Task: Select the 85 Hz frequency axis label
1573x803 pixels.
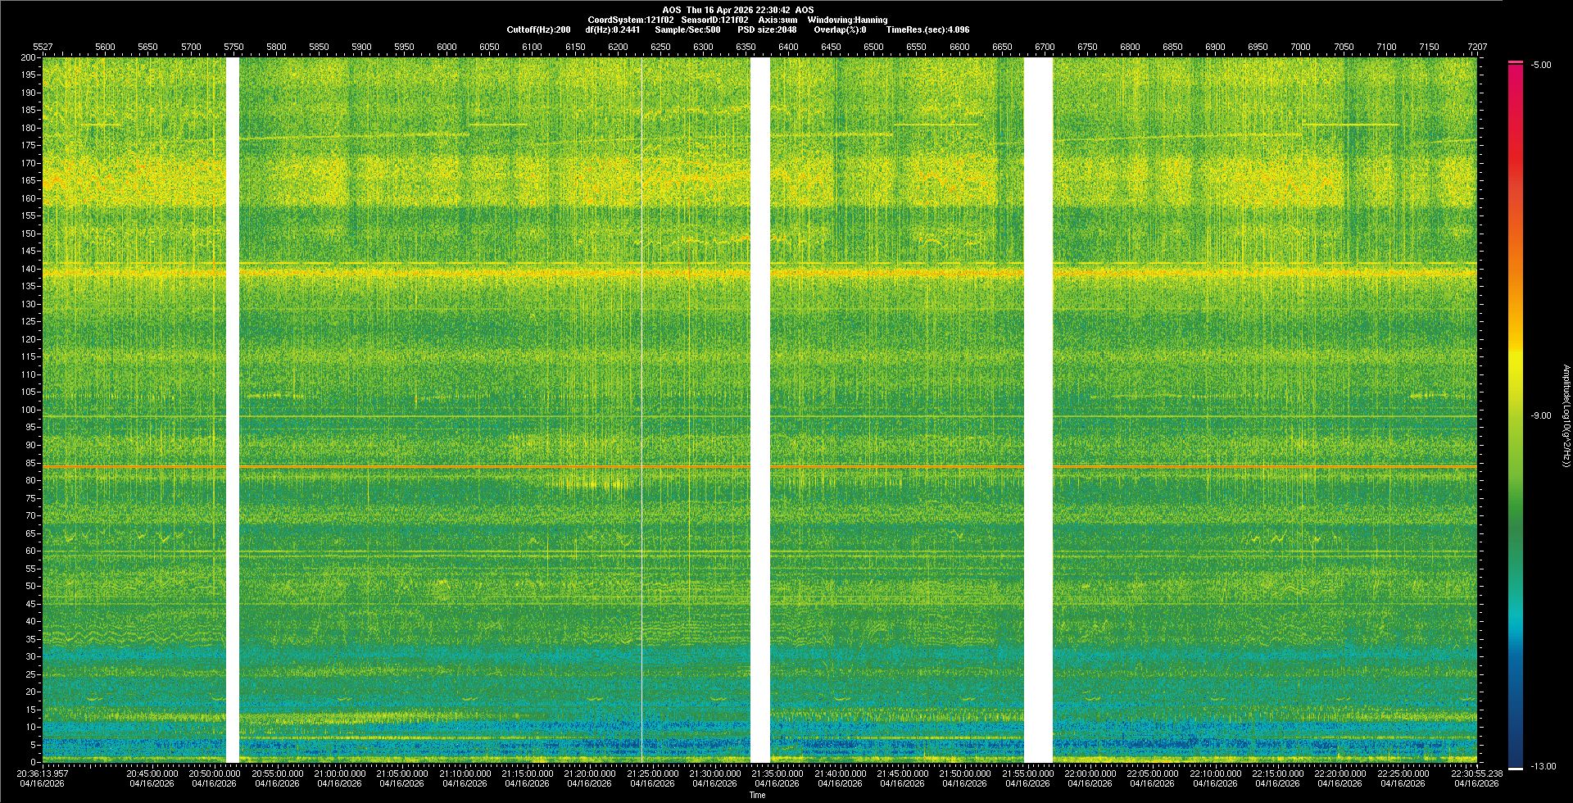Action: point(31,463)
